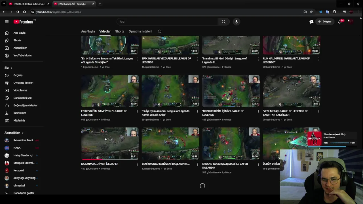The height and width of the screenshot is (204, 363).
Task: Go to browser home page
Action: coord(24,12)
